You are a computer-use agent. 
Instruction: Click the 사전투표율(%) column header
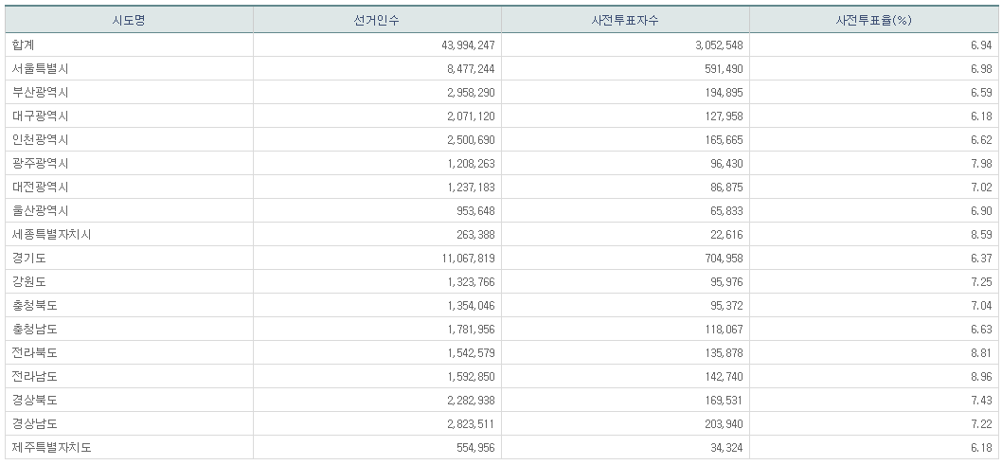tap(873, 20)
